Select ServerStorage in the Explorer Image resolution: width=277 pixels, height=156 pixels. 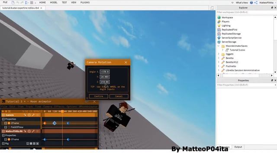[x=229, y=42]
